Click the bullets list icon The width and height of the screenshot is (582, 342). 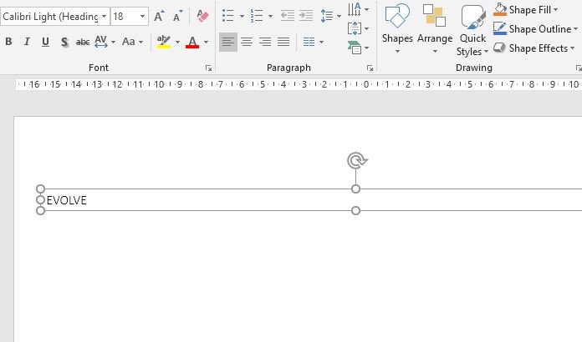228,16
